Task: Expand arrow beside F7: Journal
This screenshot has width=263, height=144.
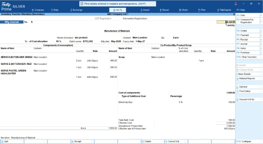Action: (x=261, y=44)
